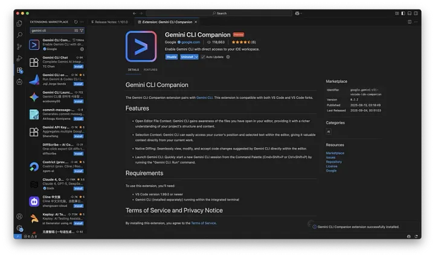The image size is (435, 257).
Task: Click the star rating of the extension
Action: (x=244, y=42)
